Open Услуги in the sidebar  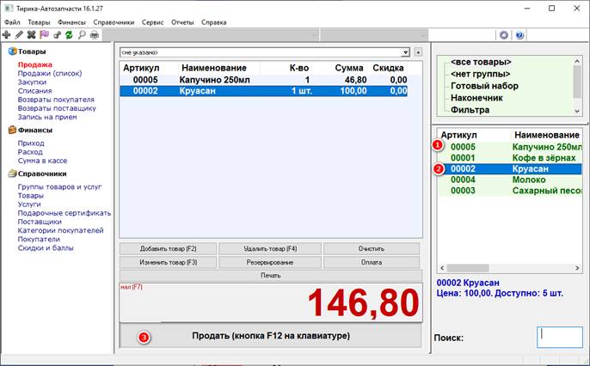29,204
